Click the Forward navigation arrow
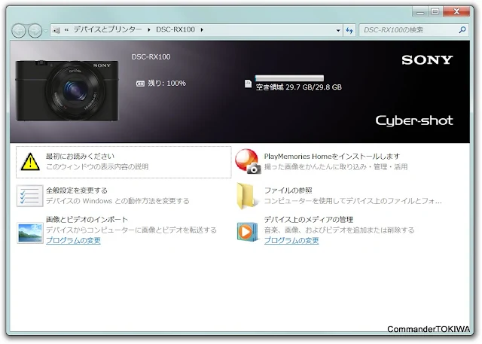The image size is (482, 344). tap(35, 30)
